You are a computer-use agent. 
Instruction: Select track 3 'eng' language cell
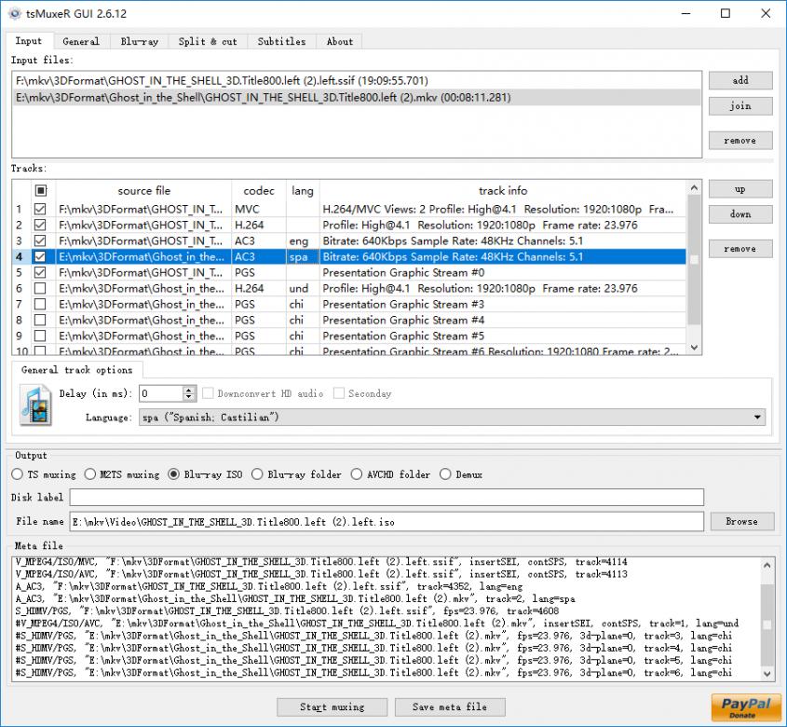click(303, 240)
